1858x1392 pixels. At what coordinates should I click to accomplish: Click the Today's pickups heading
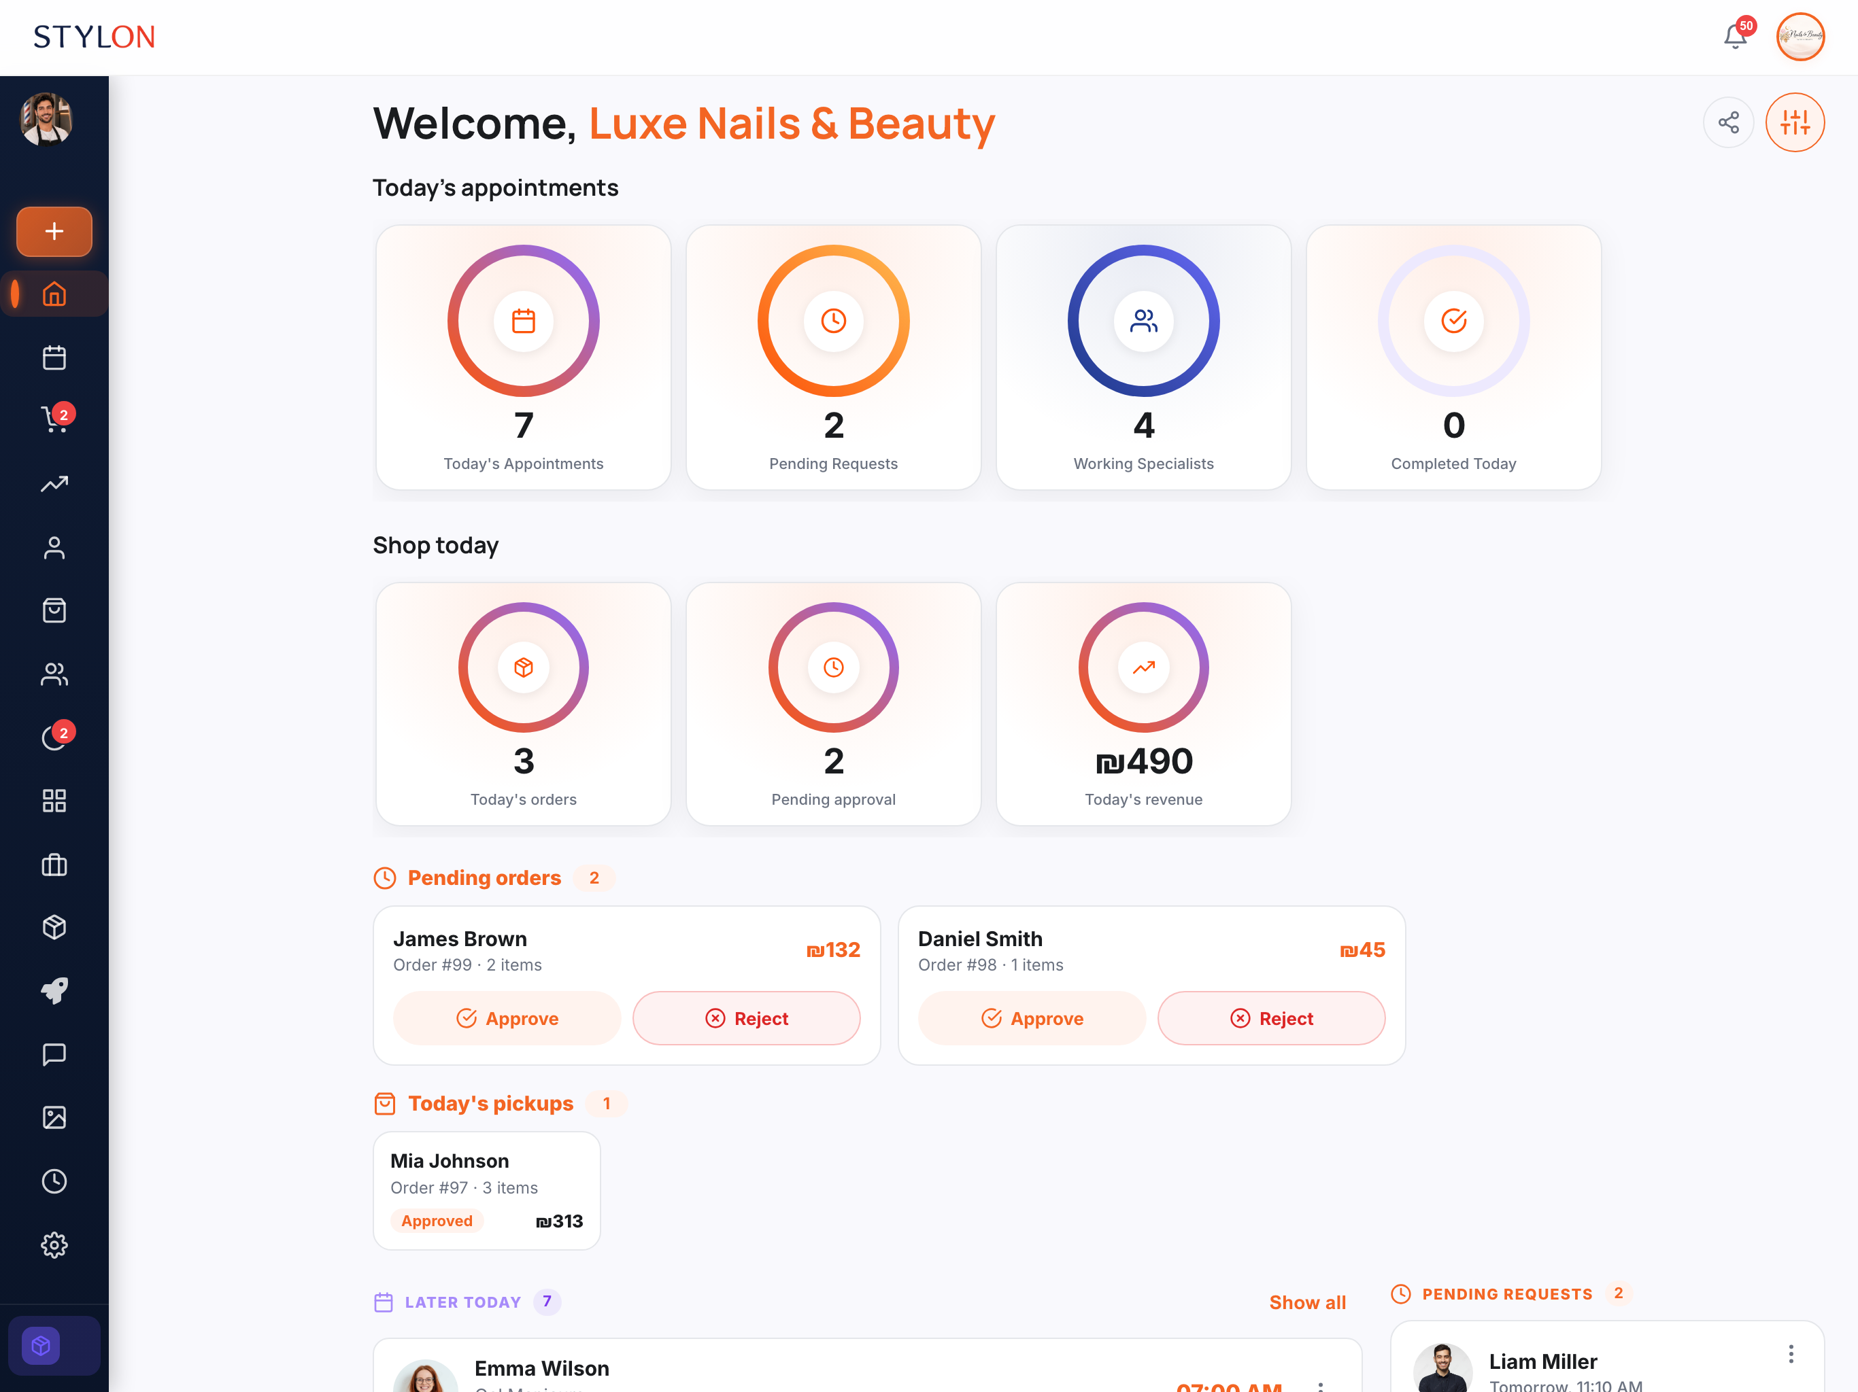coord(490,1103)
